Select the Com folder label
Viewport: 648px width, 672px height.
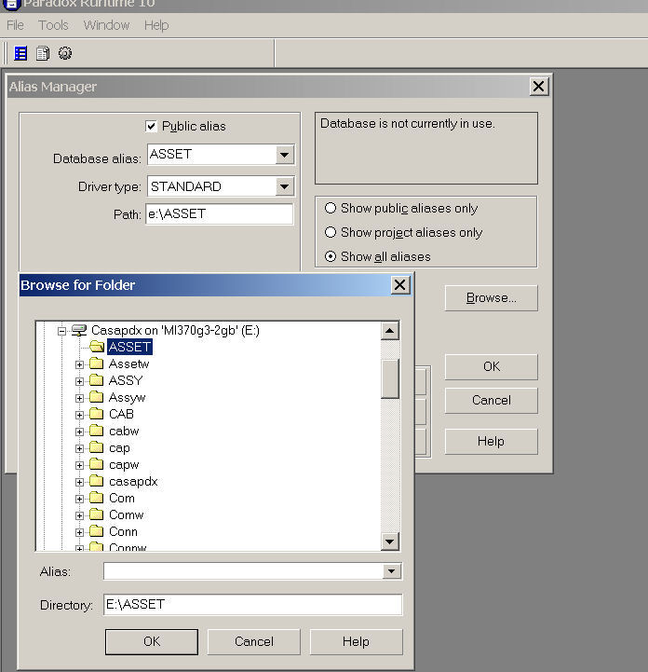click(122, 498)
